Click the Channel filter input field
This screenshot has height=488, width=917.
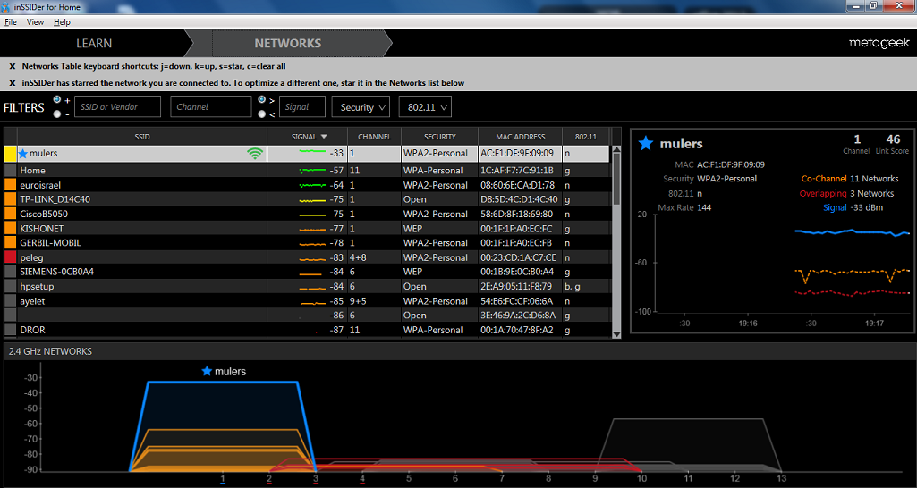(211, 107)
